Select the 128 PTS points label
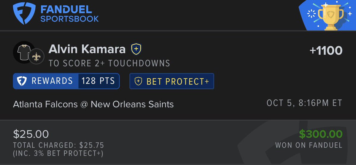Viewport: 356px width, 165px height. point(98,81)
